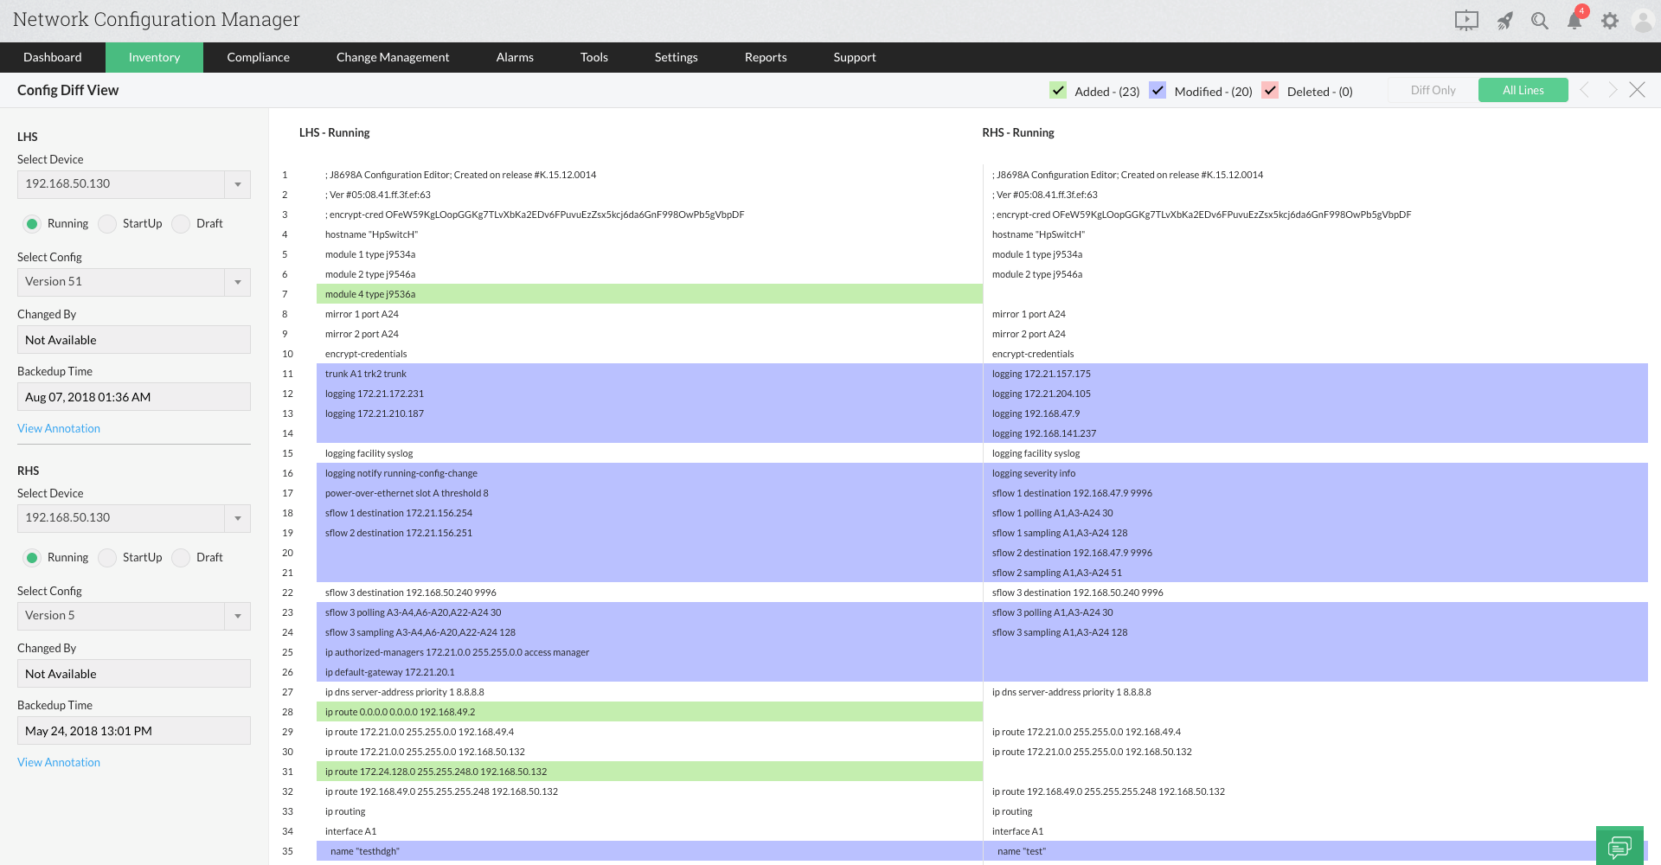This screenshot has width=1661, height=865.
Task: Click View Annotation under LHS
Action: click(x=58, y=428)
